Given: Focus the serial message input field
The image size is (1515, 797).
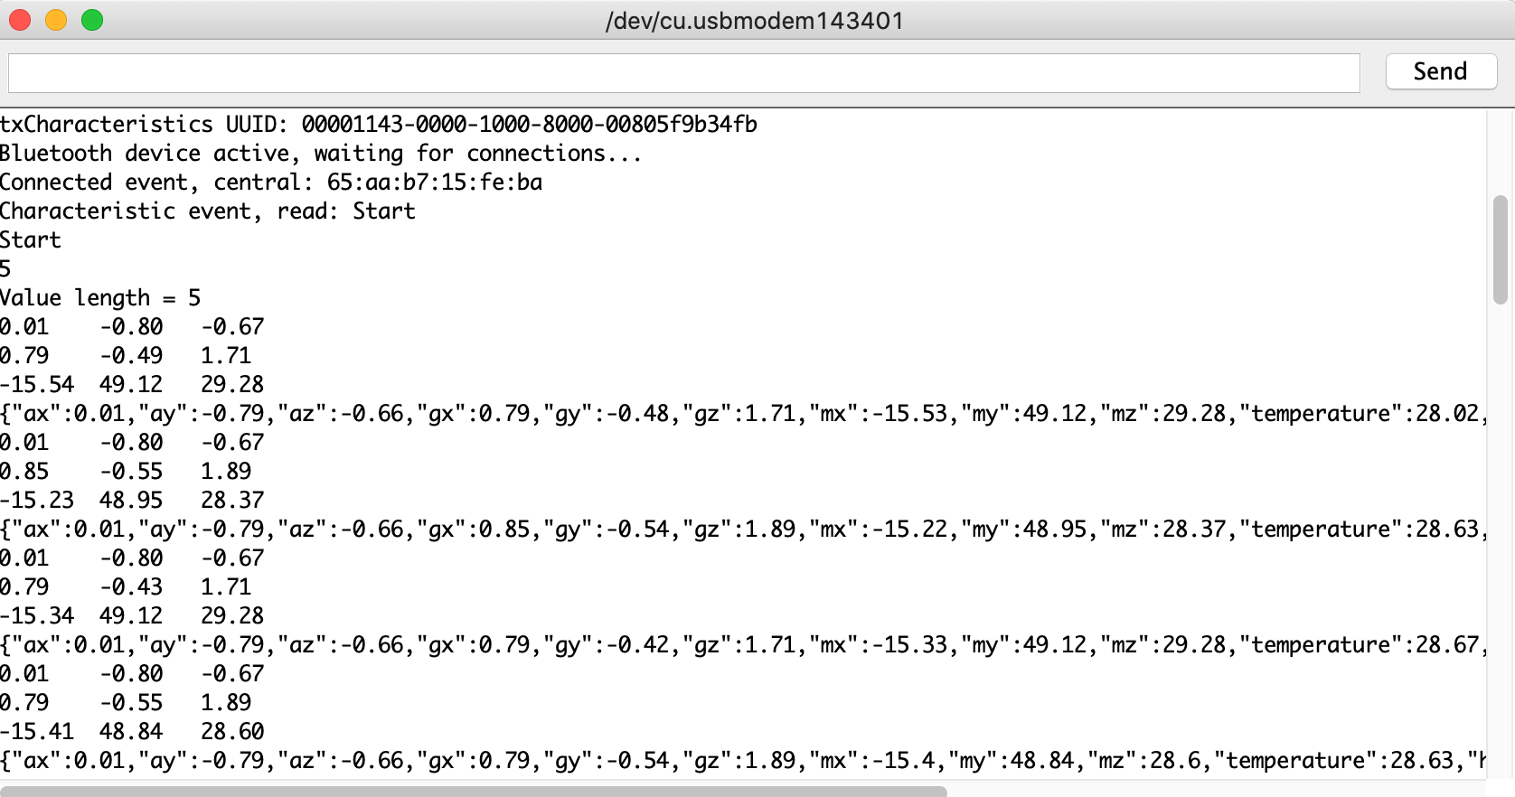Looking at the screenshot, I should point(684,73).
